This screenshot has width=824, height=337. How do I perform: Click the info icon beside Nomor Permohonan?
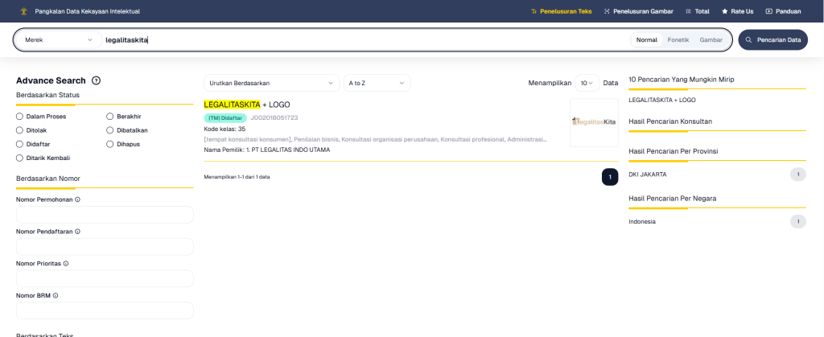pyautogui.click(x=77, y=199)
